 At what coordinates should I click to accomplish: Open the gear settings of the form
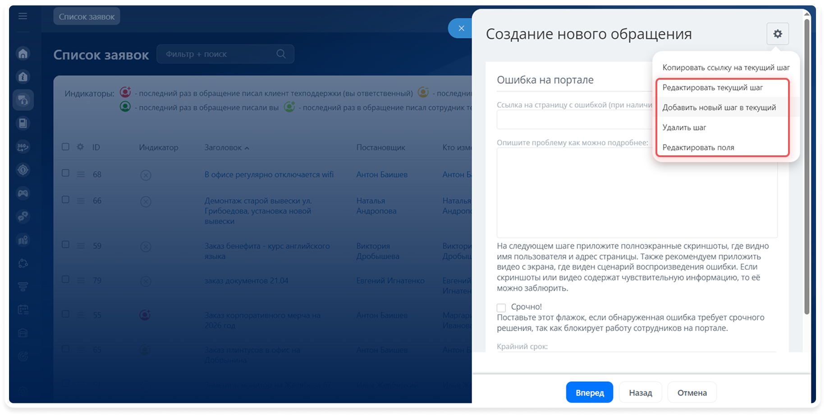[778, 34]
